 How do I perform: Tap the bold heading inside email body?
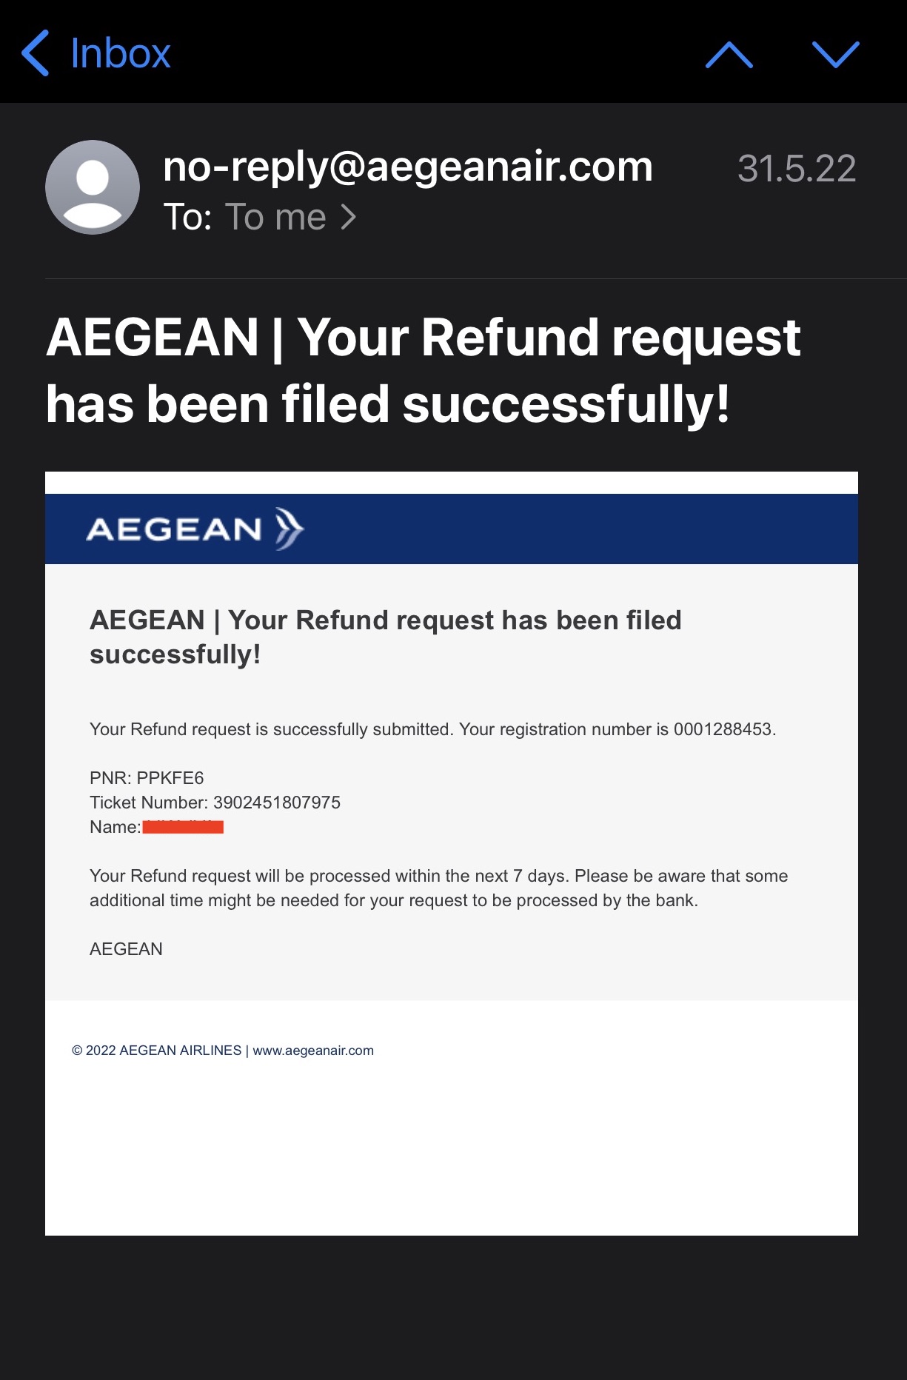coord(385,637)
